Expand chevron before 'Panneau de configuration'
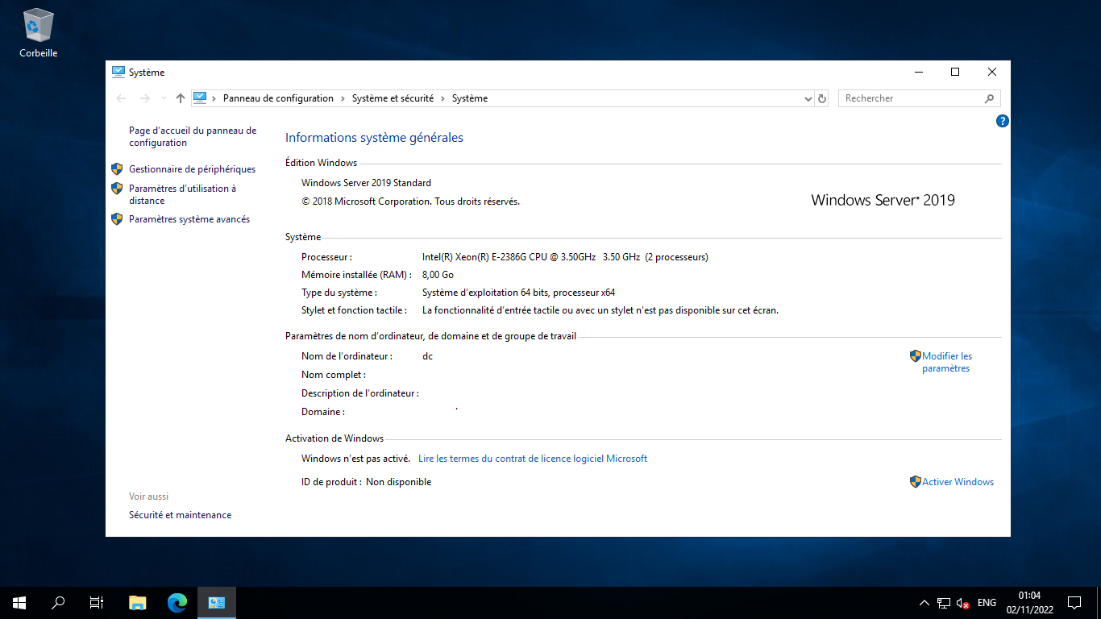Image resolution: width=1101 pixels, height=619 pixels. coord(214,98)
